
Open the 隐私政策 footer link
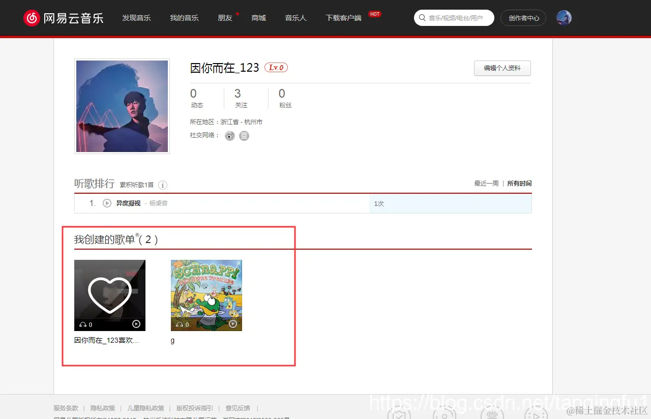click(x=103, y=408)
